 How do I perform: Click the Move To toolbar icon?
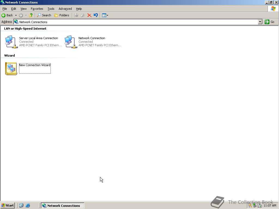coord(76,15)
